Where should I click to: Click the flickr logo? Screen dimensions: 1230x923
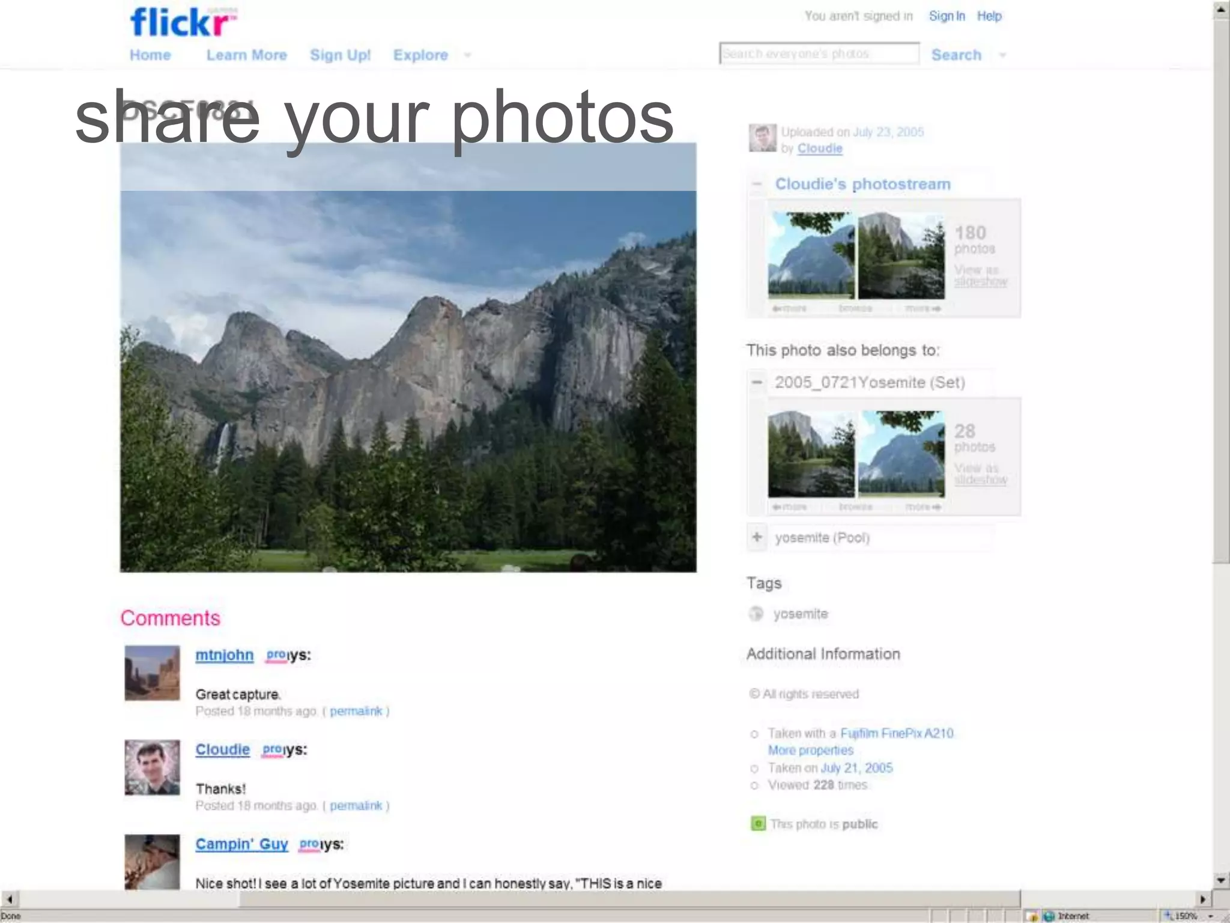tap(182, 23)
